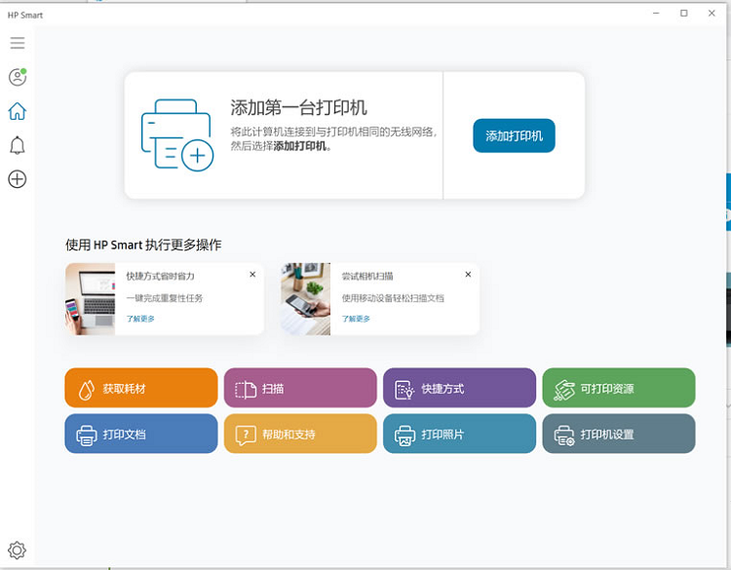Screen dimensions: 731x570
Task: Close the HP Smart window
Action: pyautogui.click(x=712, y=13)
